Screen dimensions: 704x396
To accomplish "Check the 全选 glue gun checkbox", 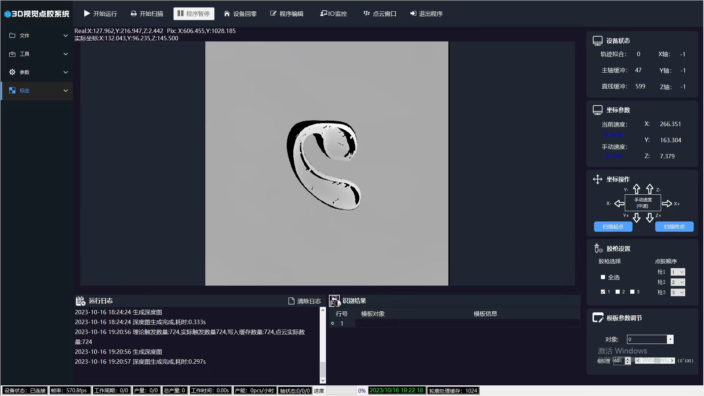I will coord(603,277).
